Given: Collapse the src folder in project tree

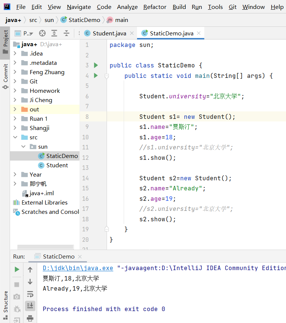Looking at the screenshot, I should [x=15, y=137].
